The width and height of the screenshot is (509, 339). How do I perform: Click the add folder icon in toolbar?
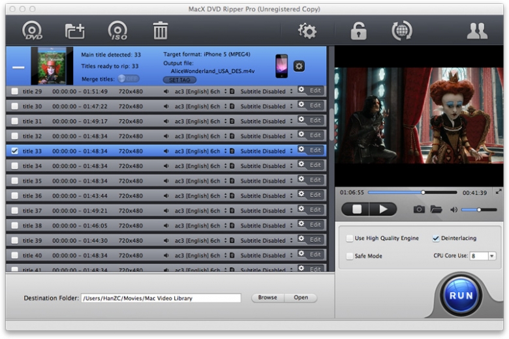tap(75, 31)
